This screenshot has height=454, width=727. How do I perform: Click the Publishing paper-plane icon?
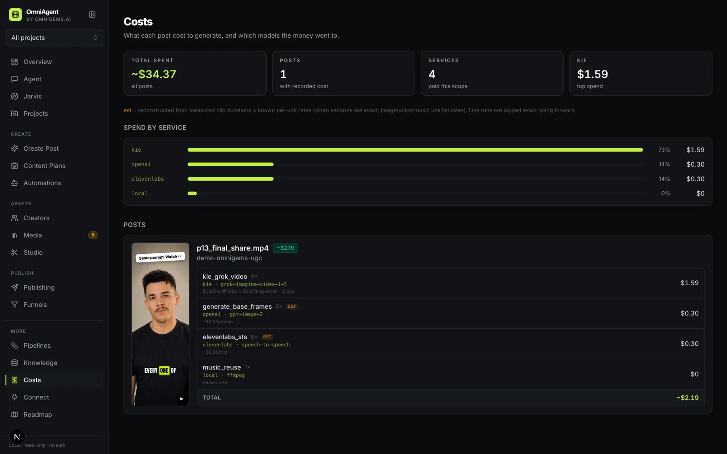(15, 287)
